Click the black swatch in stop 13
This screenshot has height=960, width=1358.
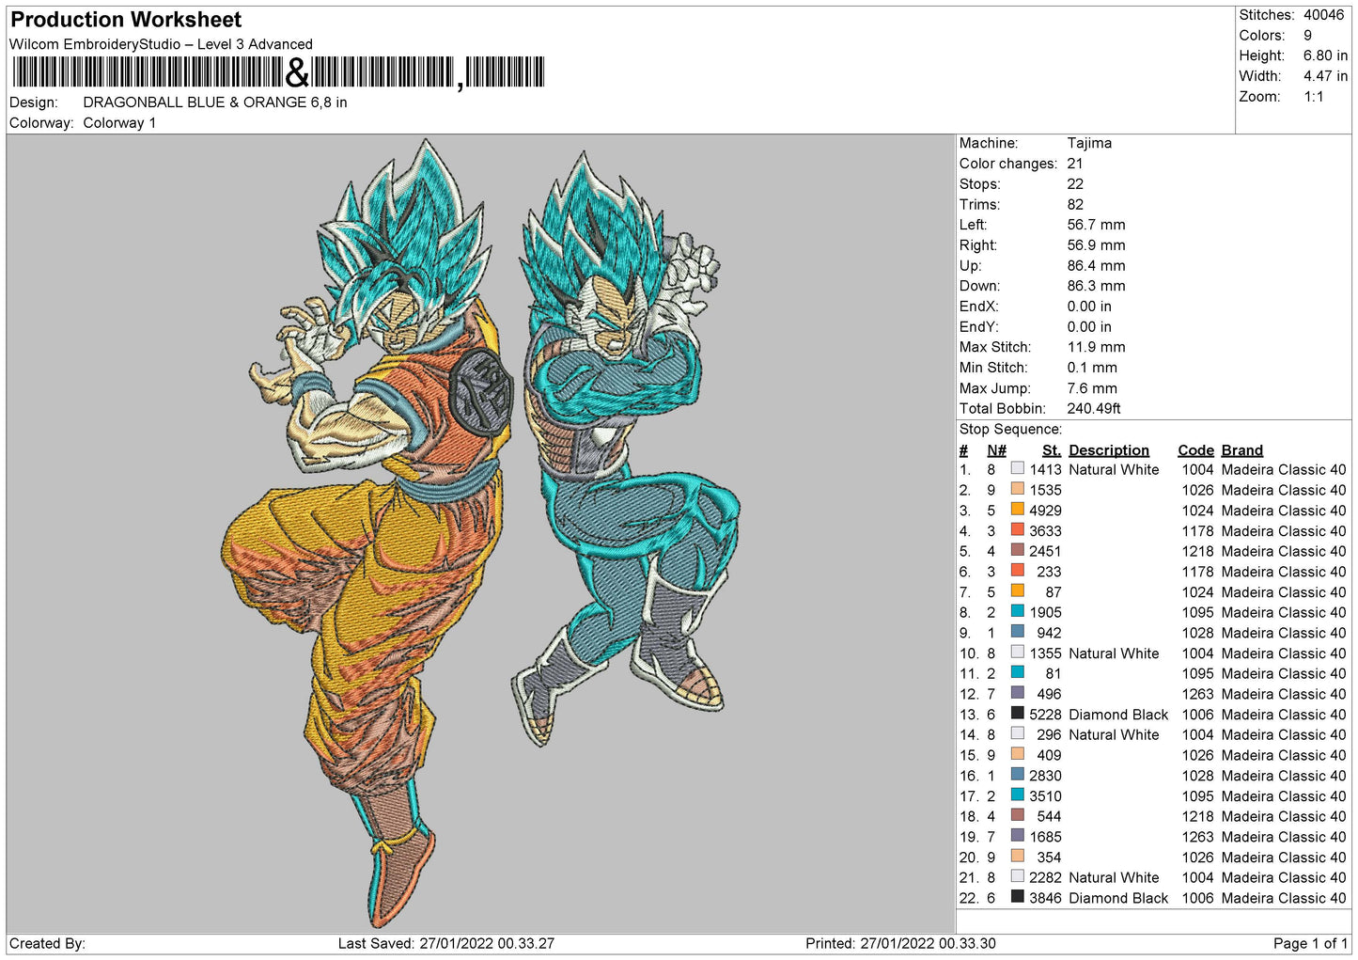tap(1017, 714)
